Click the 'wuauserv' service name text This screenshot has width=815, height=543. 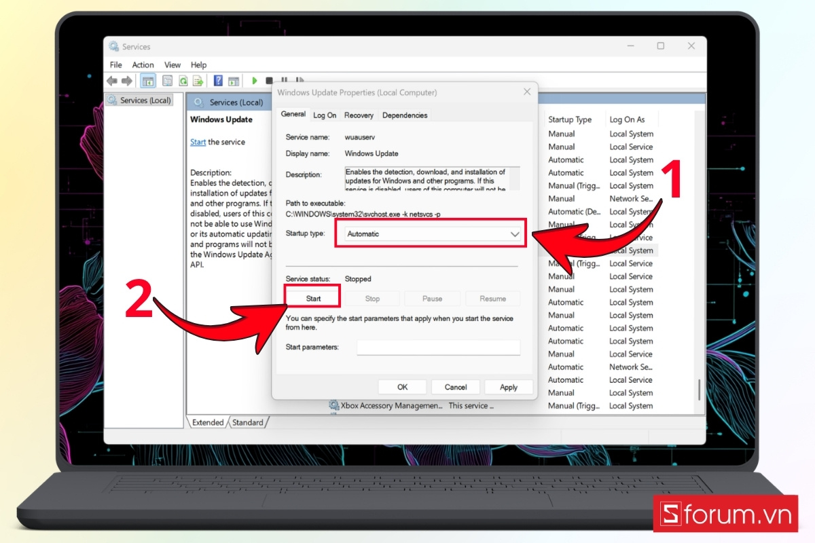click(360, 137)
